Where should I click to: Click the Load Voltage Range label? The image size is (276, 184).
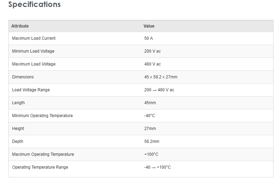tap(31, 90)
